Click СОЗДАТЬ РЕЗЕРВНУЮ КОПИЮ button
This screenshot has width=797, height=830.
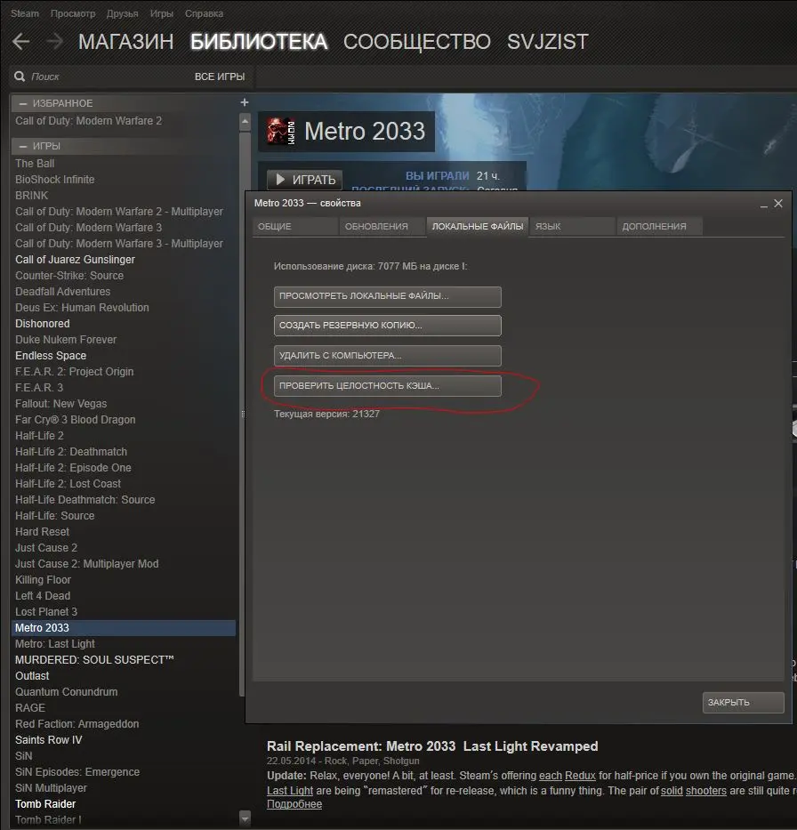(x=388, y=326)
